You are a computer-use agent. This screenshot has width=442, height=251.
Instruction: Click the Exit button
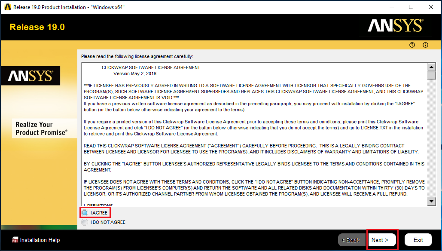pyautogui.click(x=418, y=240)
